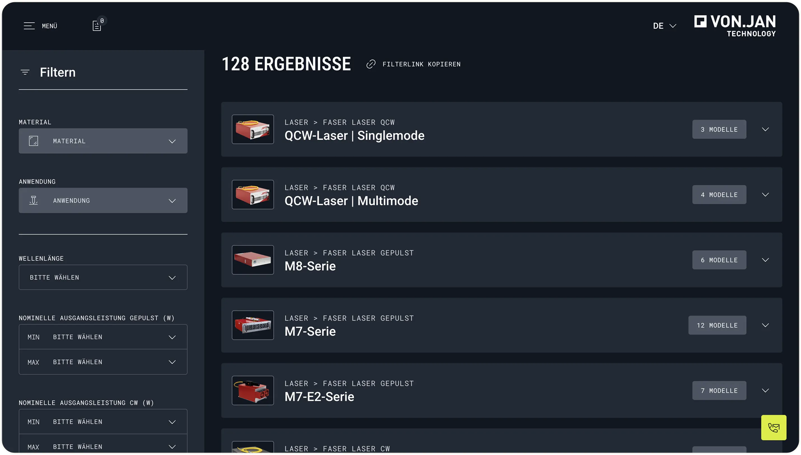This screenshot has width=801, height=455.
Task: Open the hamburger menu icon
Action: (x=29, y=26)
